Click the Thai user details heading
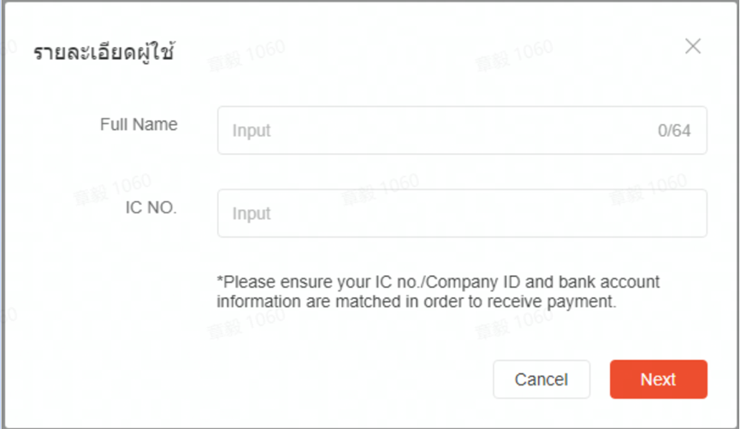 click(104, 52)
